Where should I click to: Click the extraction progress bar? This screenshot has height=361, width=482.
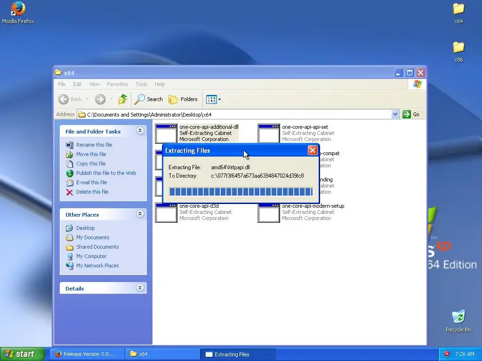click(241, 192)
